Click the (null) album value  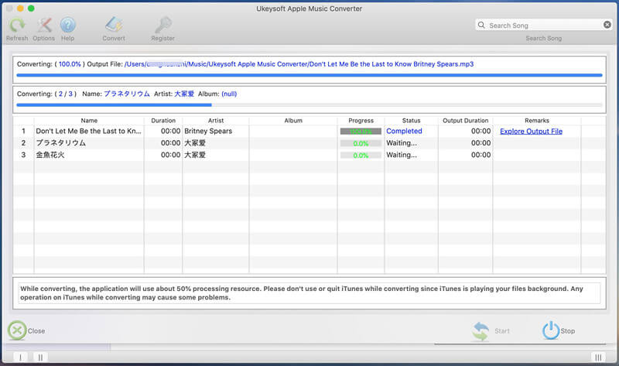tap(229, 94)
